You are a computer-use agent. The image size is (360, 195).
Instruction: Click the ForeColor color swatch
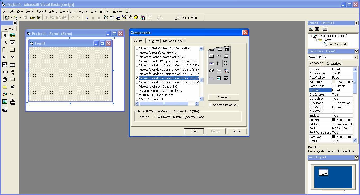click(x=334, y=137)
